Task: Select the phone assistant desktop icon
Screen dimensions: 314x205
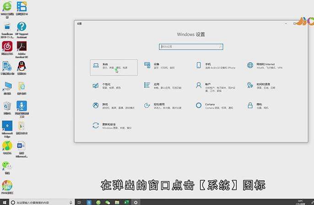Action: 7,68
